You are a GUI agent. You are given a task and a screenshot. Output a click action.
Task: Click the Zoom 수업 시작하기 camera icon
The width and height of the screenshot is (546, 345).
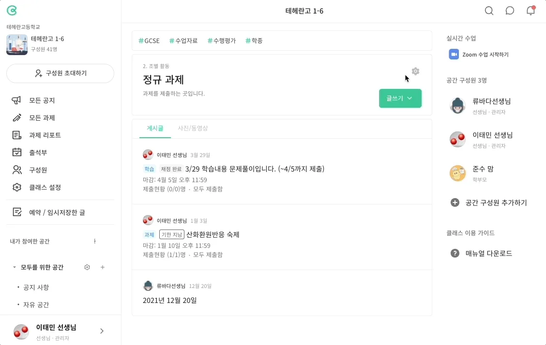click(454, 55)
